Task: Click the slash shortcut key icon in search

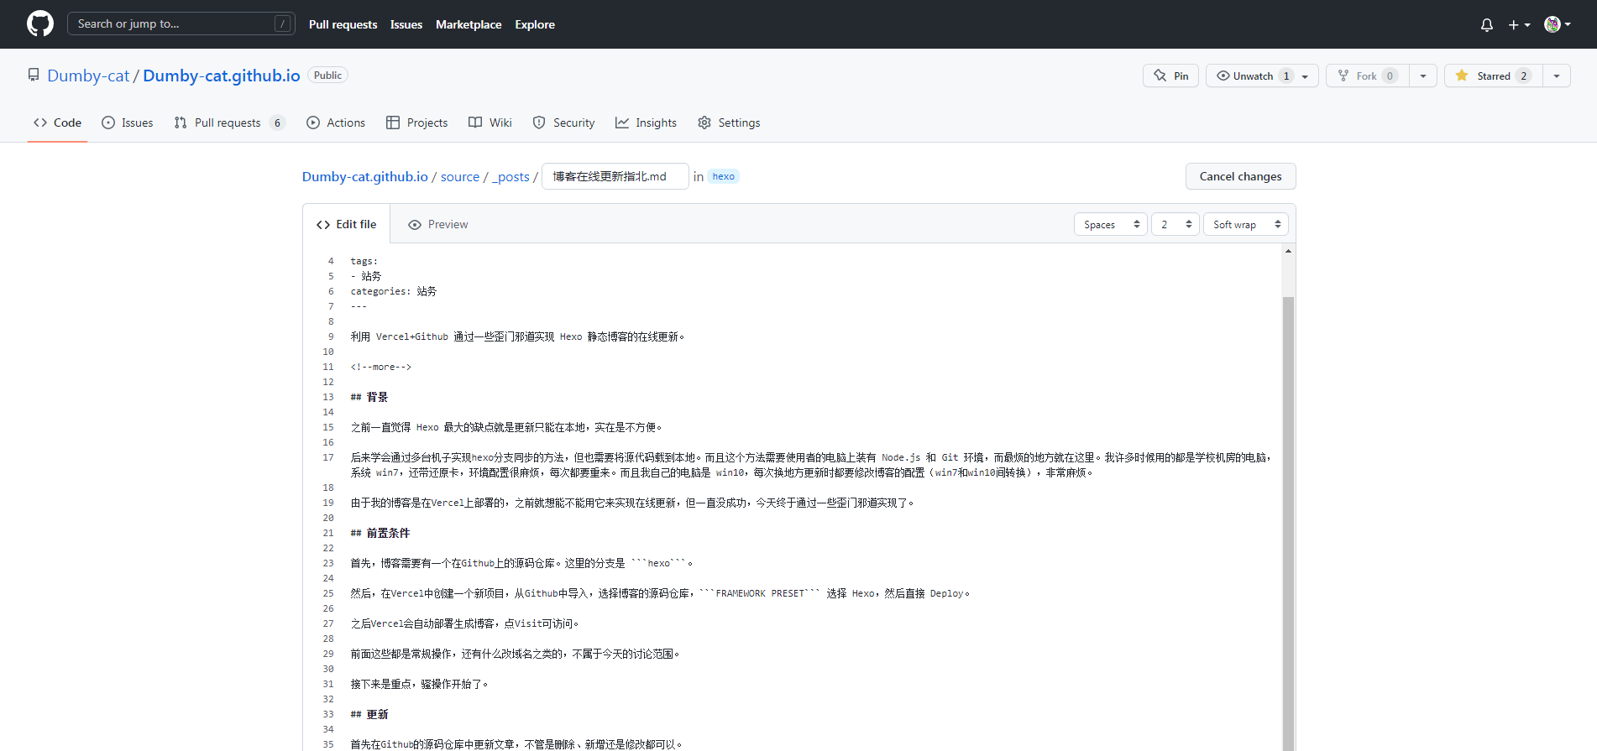Action: (283, 23)
